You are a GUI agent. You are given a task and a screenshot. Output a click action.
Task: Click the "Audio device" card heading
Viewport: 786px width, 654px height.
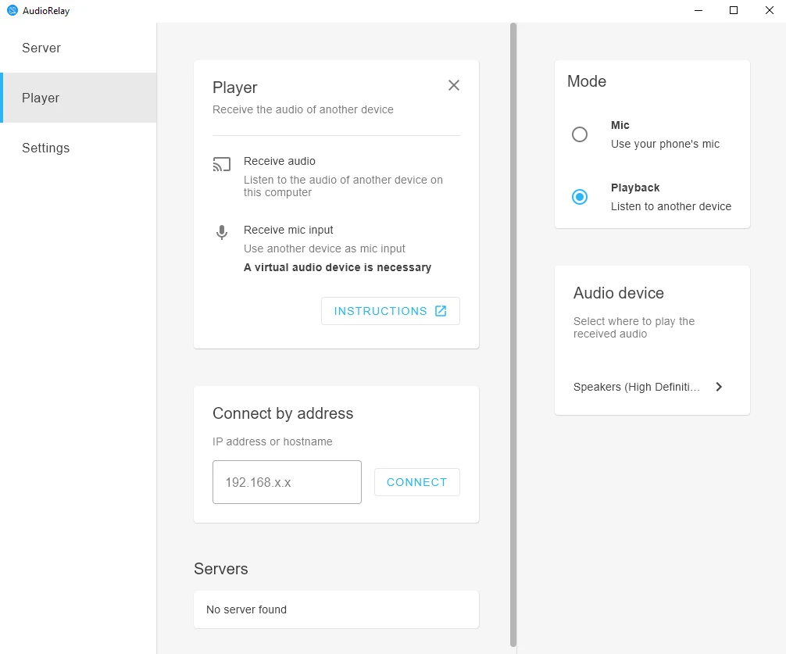(x=619, y=293)
